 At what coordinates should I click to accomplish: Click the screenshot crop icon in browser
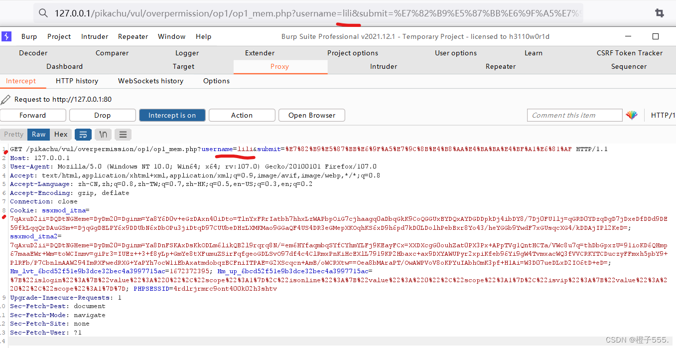pyautogui.click(x=659, y=13)
